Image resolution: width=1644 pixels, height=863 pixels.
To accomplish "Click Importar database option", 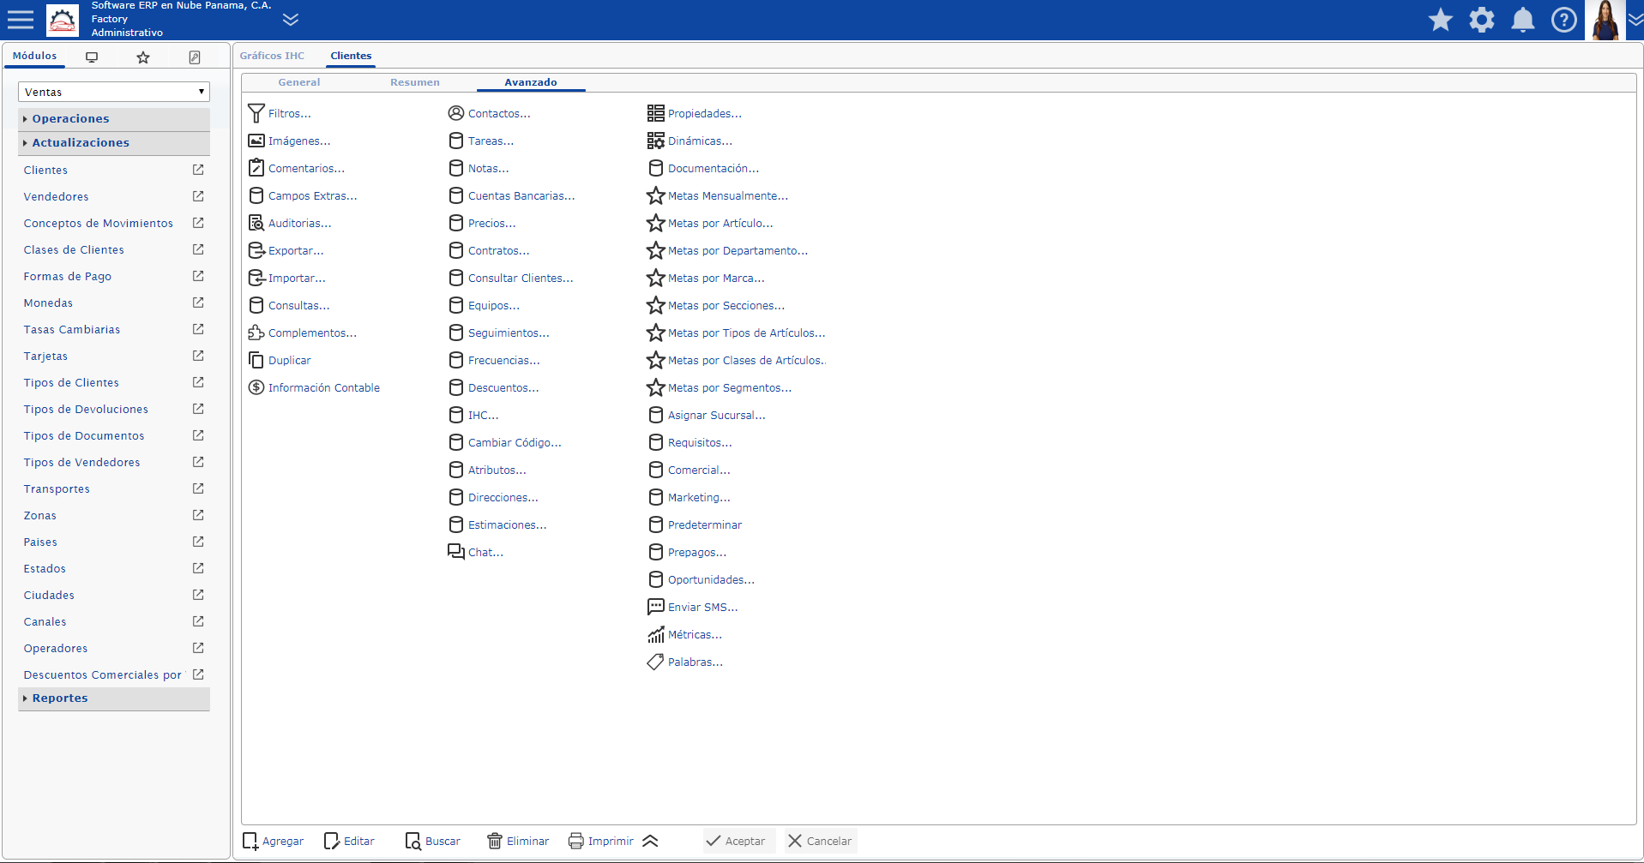I will (x=286, y=278).
